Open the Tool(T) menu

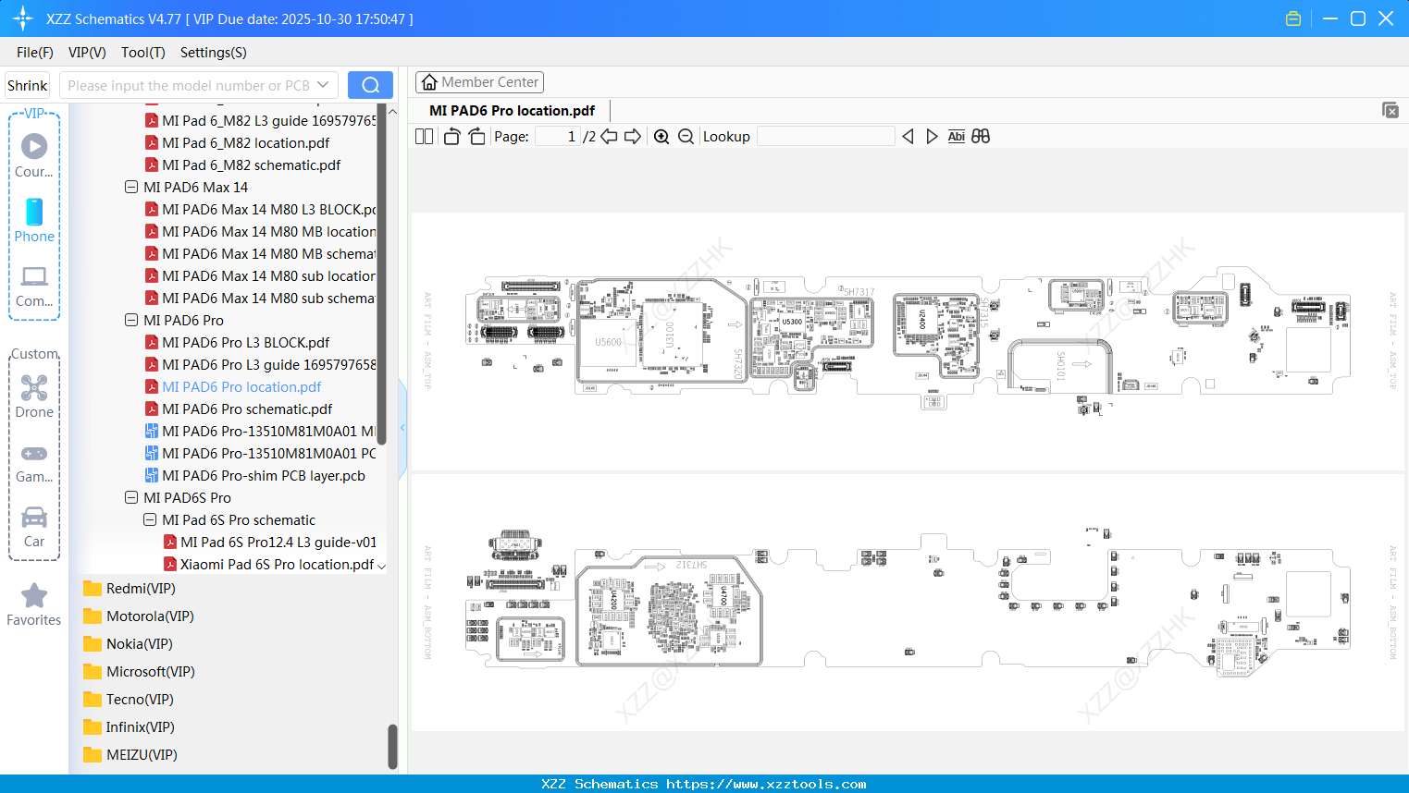click(x=143, y=53)
